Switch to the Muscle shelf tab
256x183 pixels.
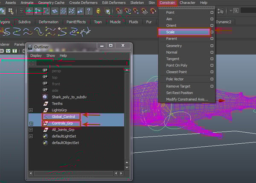115,22
